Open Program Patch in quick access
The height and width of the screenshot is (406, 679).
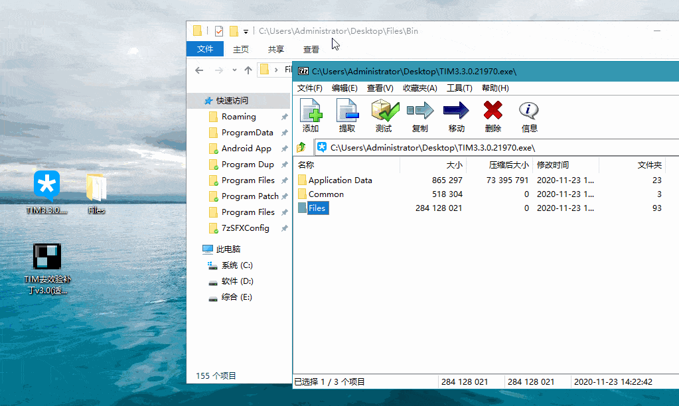pyautogui.click(x=250, y=196)
